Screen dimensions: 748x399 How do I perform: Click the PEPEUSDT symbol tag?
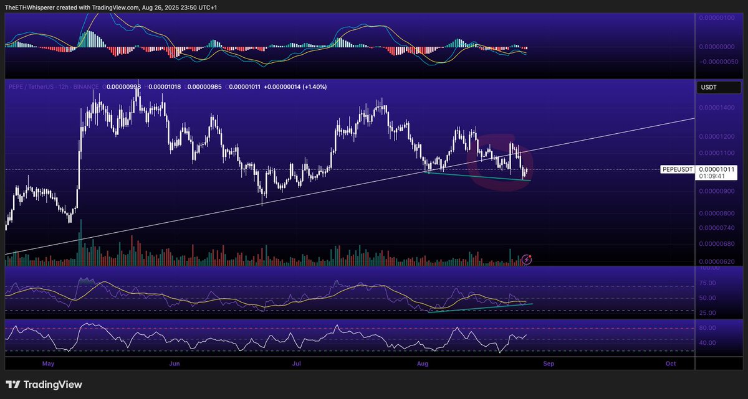678,169
